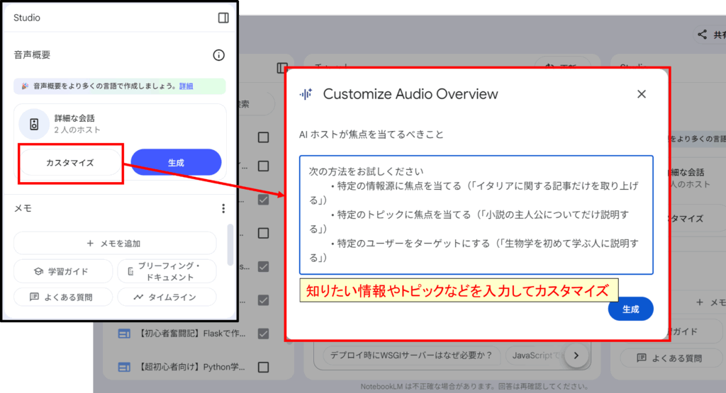Open the メモ three-dot options menu
Image resolution: width=726 pixels, height=393 pixels.
[x=223, y=208]
